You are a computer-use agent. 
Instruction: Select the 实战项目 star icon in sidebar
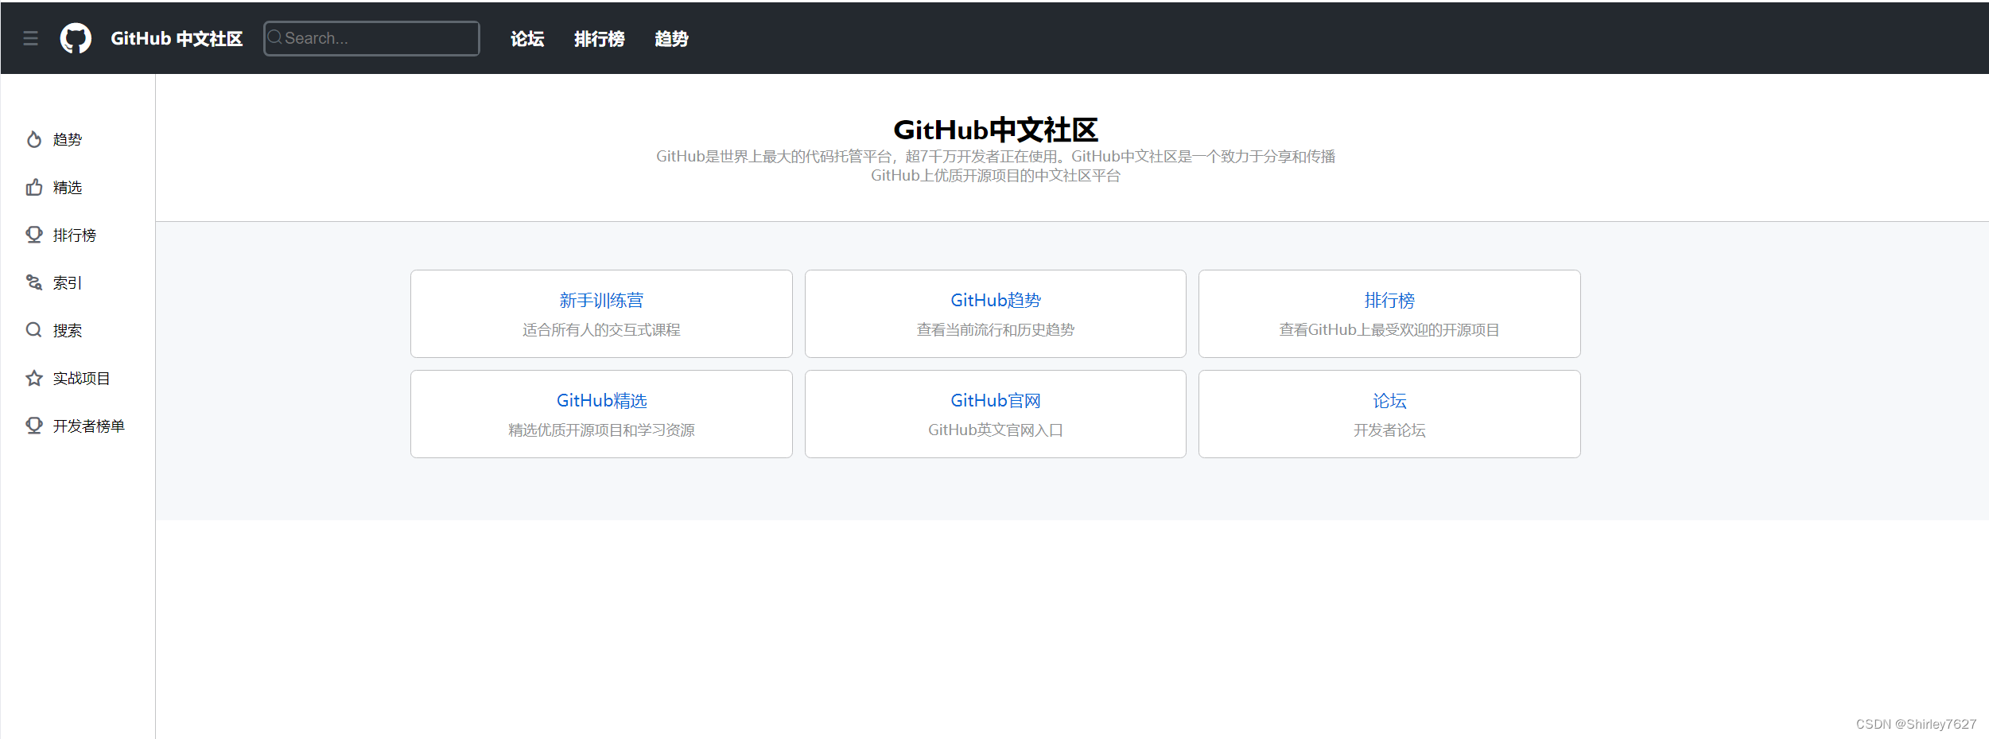[x=33, y=377]
